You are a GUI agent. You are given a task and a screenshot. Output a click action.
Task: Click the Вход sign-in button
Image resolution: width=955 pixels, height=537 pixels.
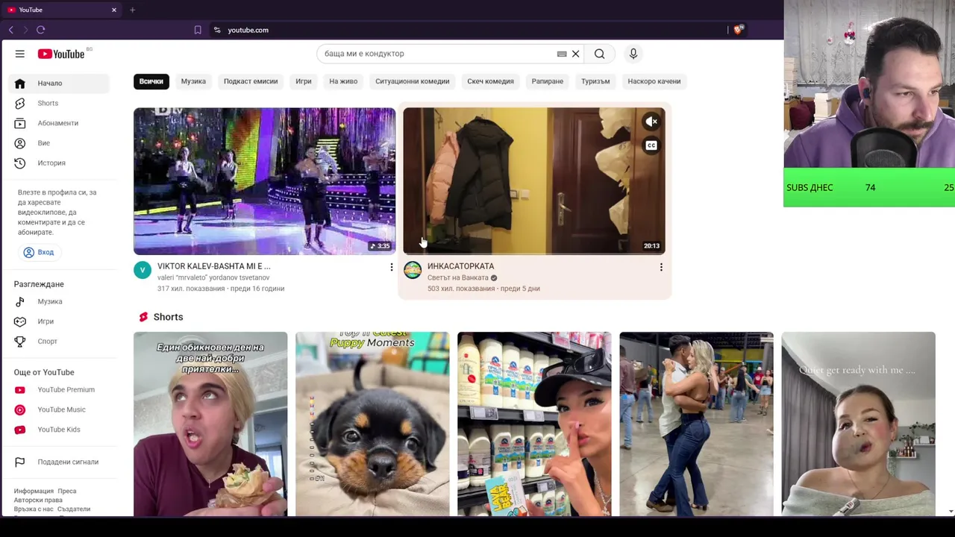pos(39,252)
